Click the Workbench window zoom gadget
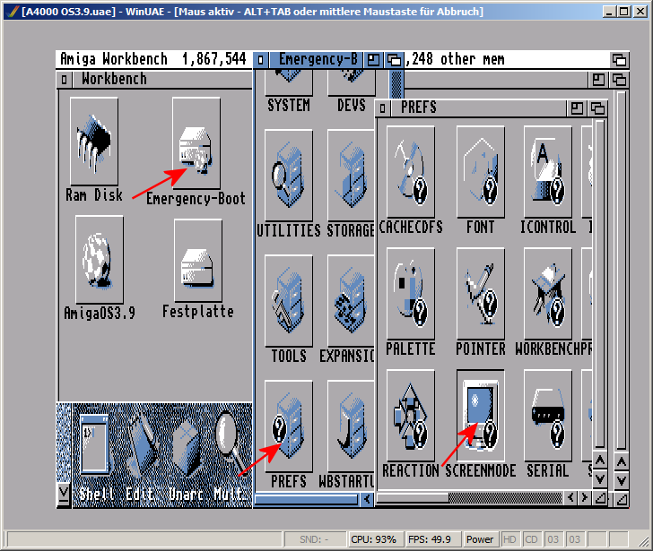Viewport: 653px width, 551px height. 598,79
